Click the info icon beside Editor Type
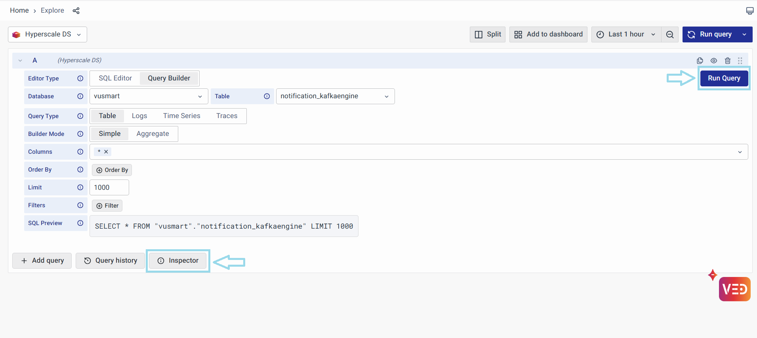Image resolution: width=757 pixels, height=338 pixels. (80, 78)
